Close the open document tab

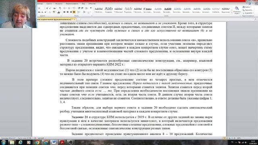(x=74, y=19)
